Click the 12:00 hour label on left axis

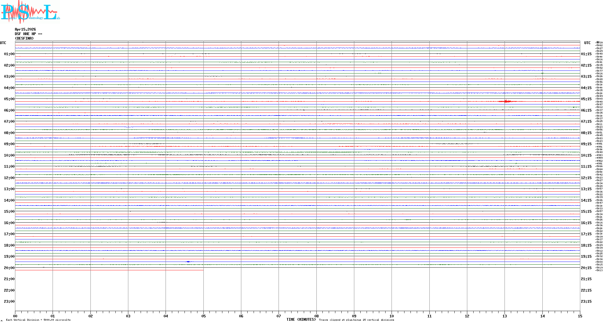click(x=9, y=178)
